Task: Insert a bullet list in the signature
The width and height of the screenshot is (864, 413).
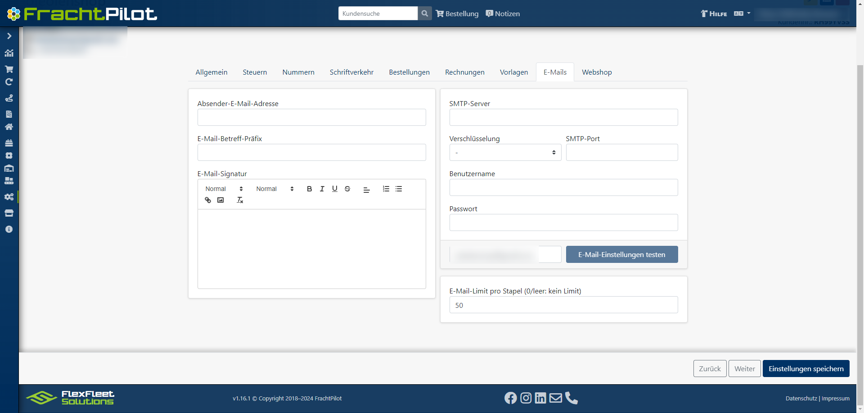Action: coord(399,189)
